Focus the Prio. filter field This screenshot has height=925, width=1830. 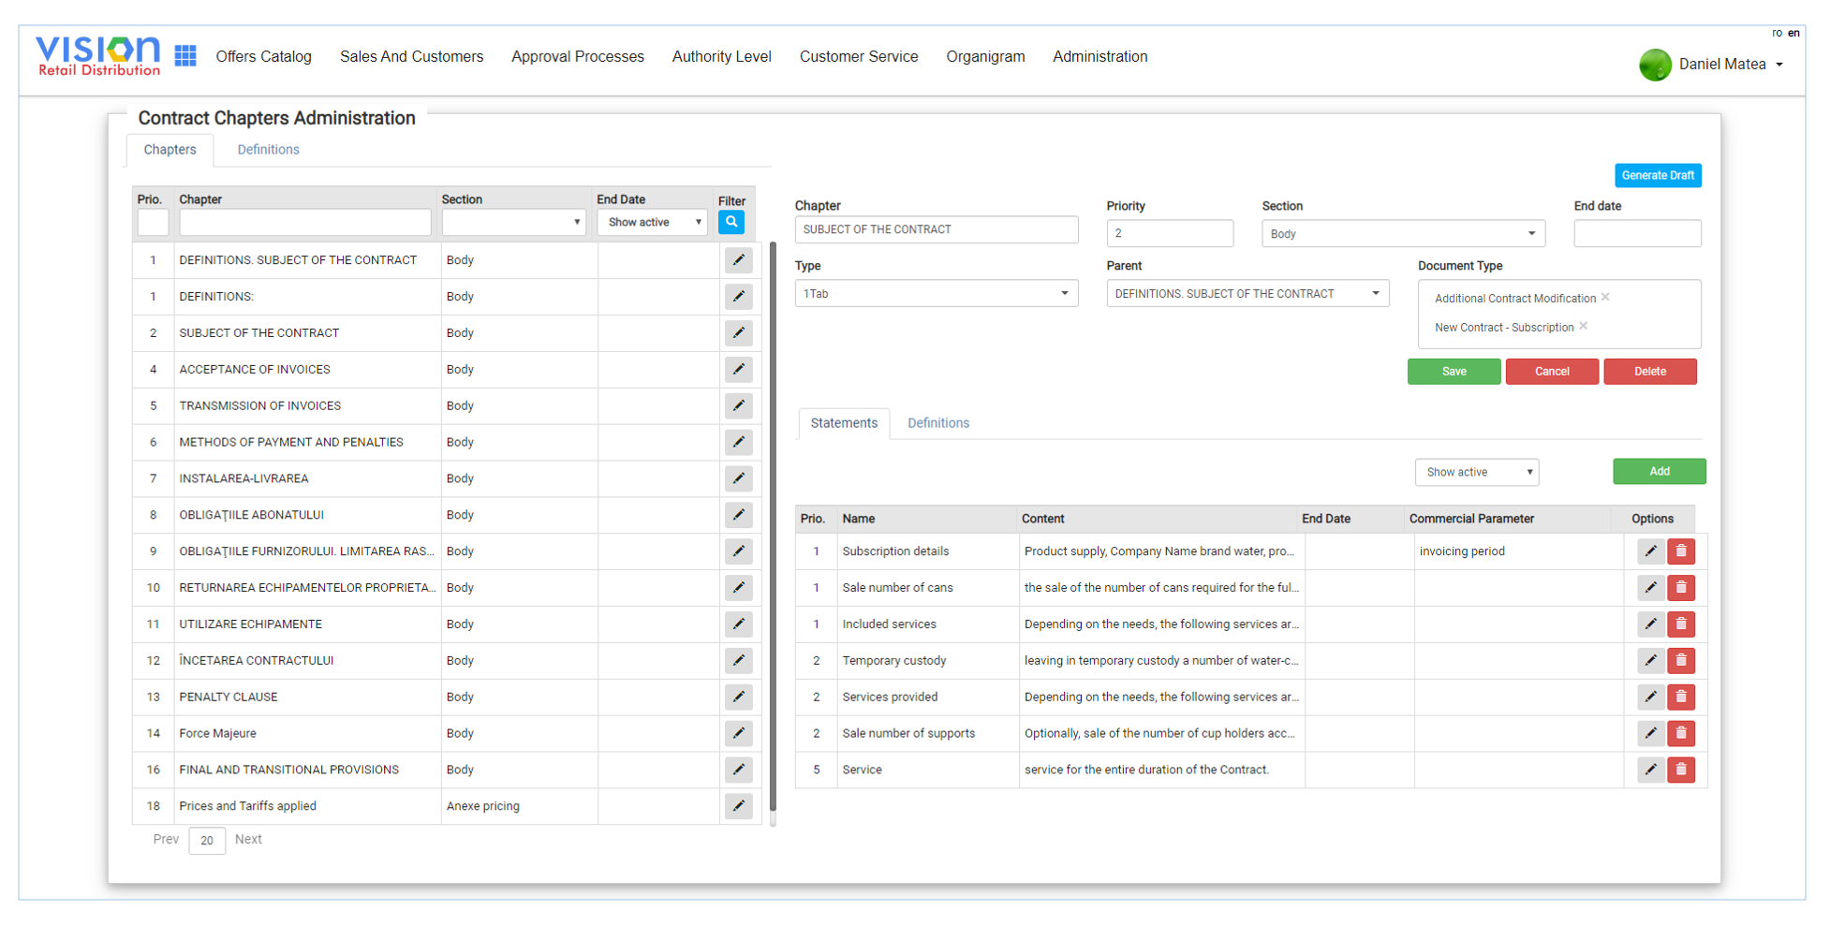click(x=153, y=222)
